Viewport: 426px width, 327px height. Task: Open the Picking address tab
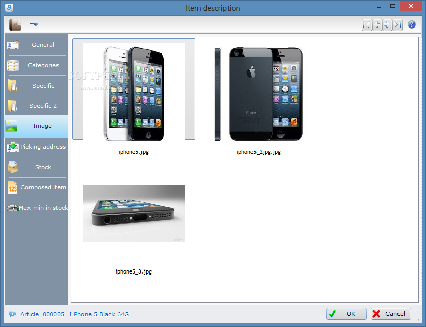point(36,147)
